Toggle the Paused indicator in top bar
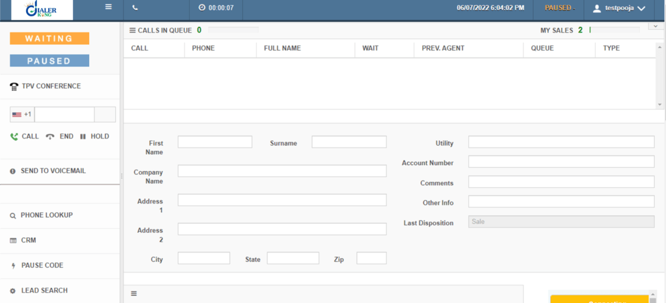666x303 pixels. [559, 8]
